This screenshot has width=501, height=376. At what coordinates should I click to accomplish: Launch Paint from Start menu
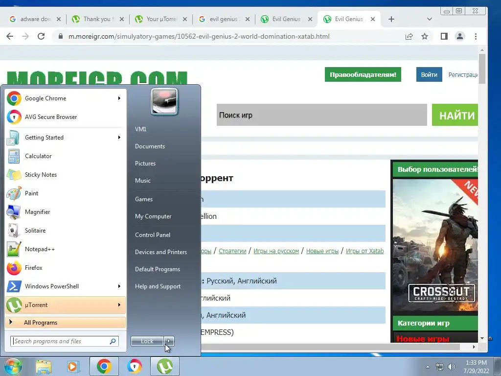pyautogui.click(x=66, y=193)
